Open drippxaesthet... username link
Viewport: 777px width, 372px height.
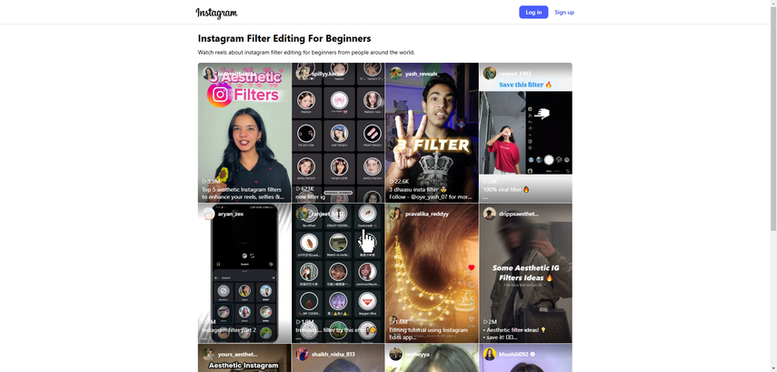point(519,214)
